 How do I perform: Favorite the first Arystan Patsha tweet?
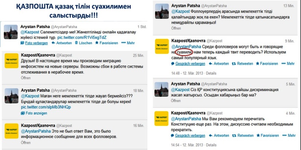tap(106, 43)
